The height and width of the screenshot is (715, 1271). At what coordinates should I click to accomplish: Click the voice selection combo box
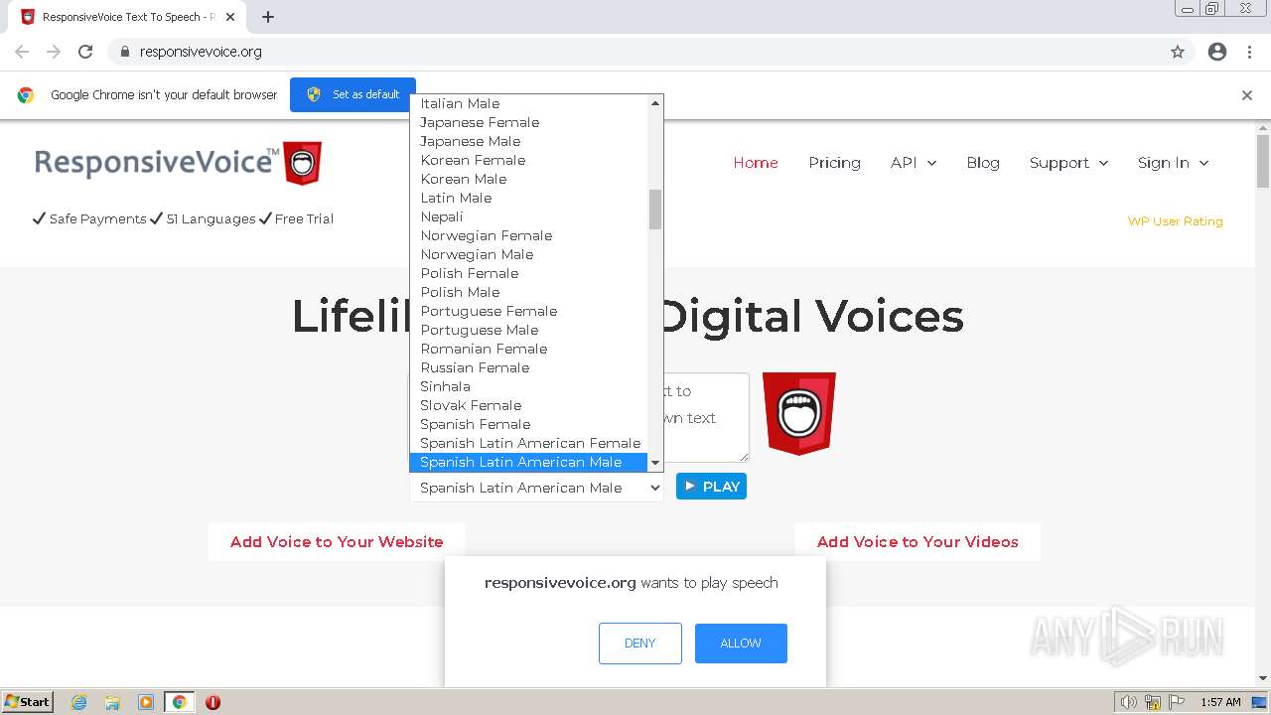coord(537,488)
